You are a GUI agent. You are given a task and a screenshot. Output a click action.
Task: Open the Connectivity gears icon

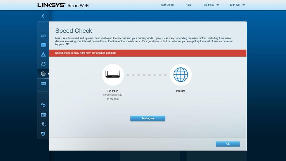point(43,105)
